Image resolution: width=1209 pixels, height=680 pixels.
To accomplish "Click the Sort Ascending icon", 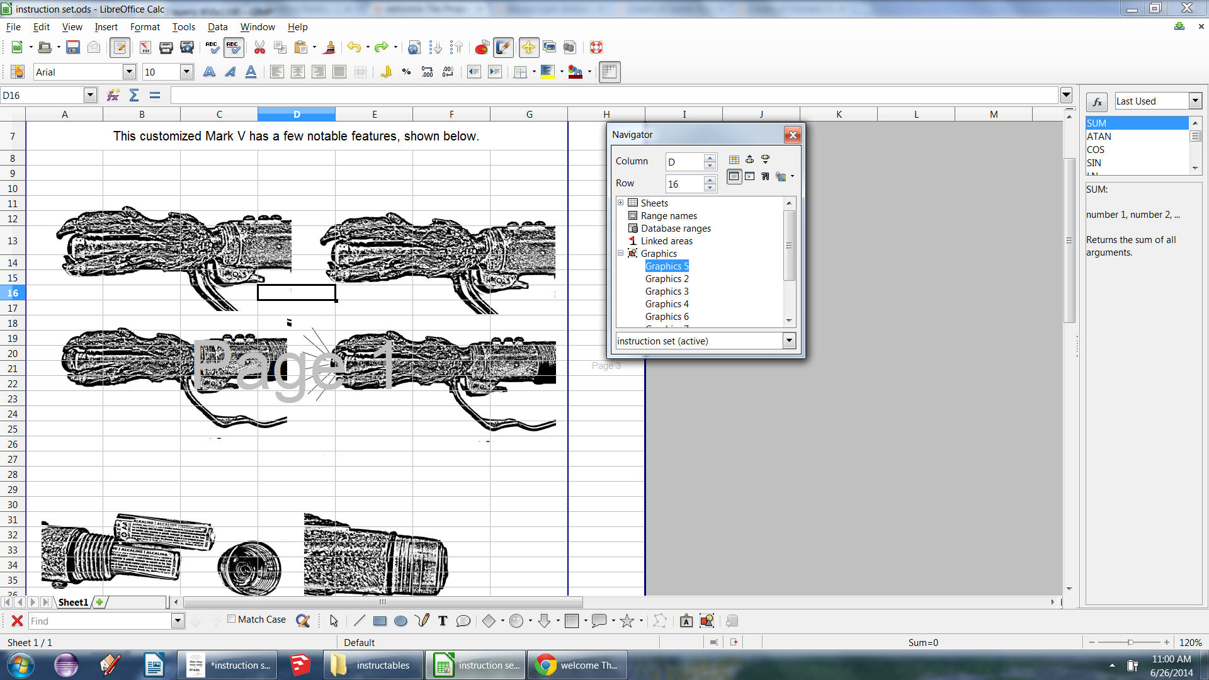I will [435, 48].
